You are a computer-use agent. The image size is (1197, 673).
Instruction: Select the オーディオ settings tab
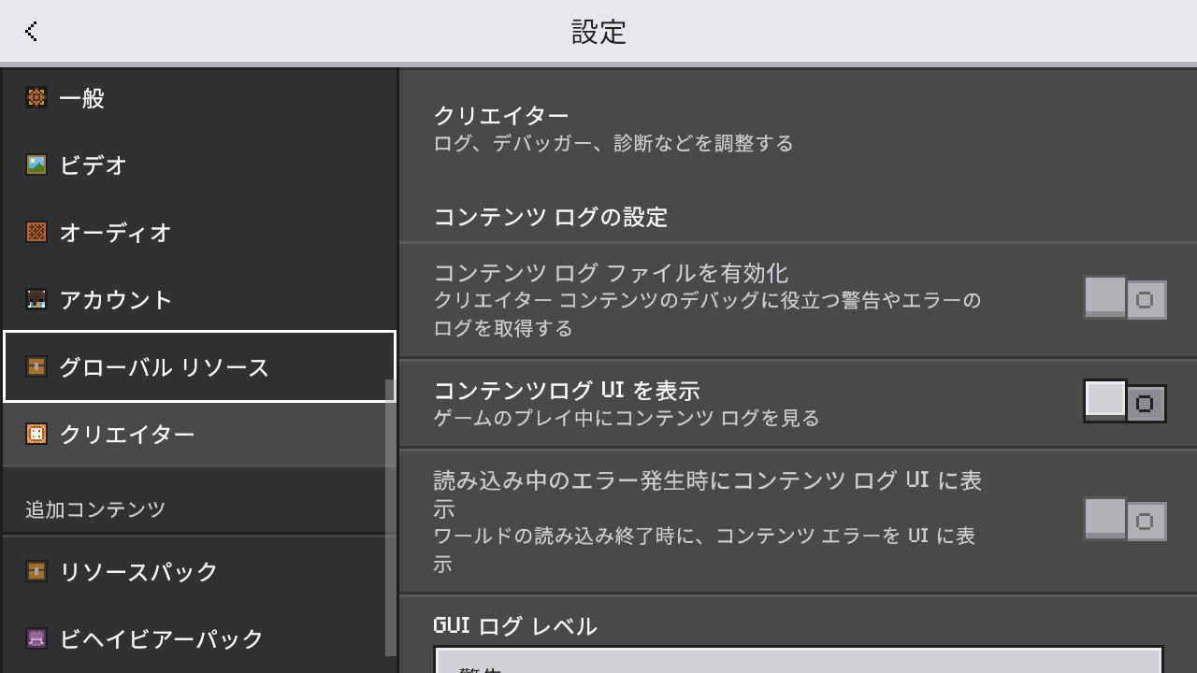click(x=199, y=232)
